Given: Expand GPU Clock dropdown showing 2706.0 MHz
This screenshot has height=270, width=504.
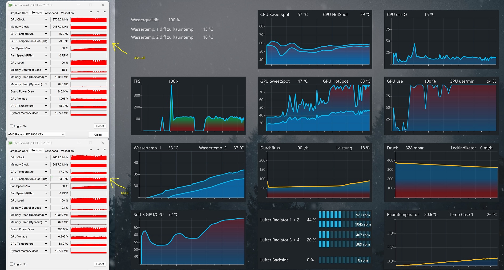Looking at the screenshot, I should click(46, 19).
